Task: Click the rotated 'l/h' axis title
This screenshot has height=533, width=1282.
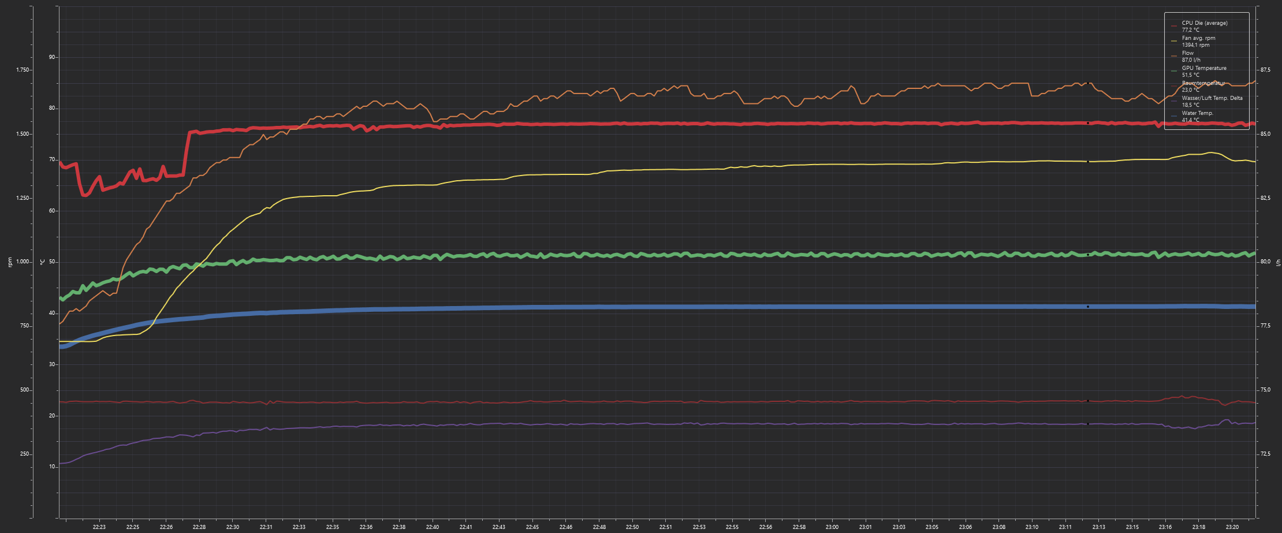Action: click(x=1278, y=262)
